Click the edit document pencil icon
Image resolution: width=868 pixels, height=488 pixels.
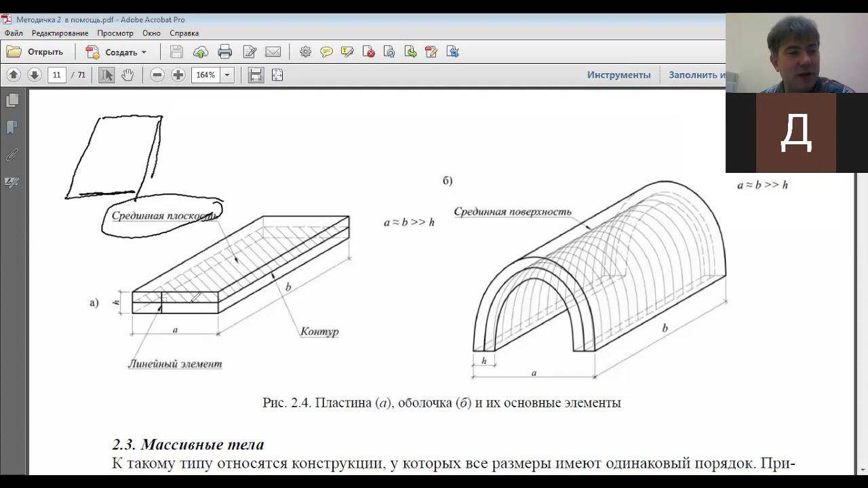(250, 52)
